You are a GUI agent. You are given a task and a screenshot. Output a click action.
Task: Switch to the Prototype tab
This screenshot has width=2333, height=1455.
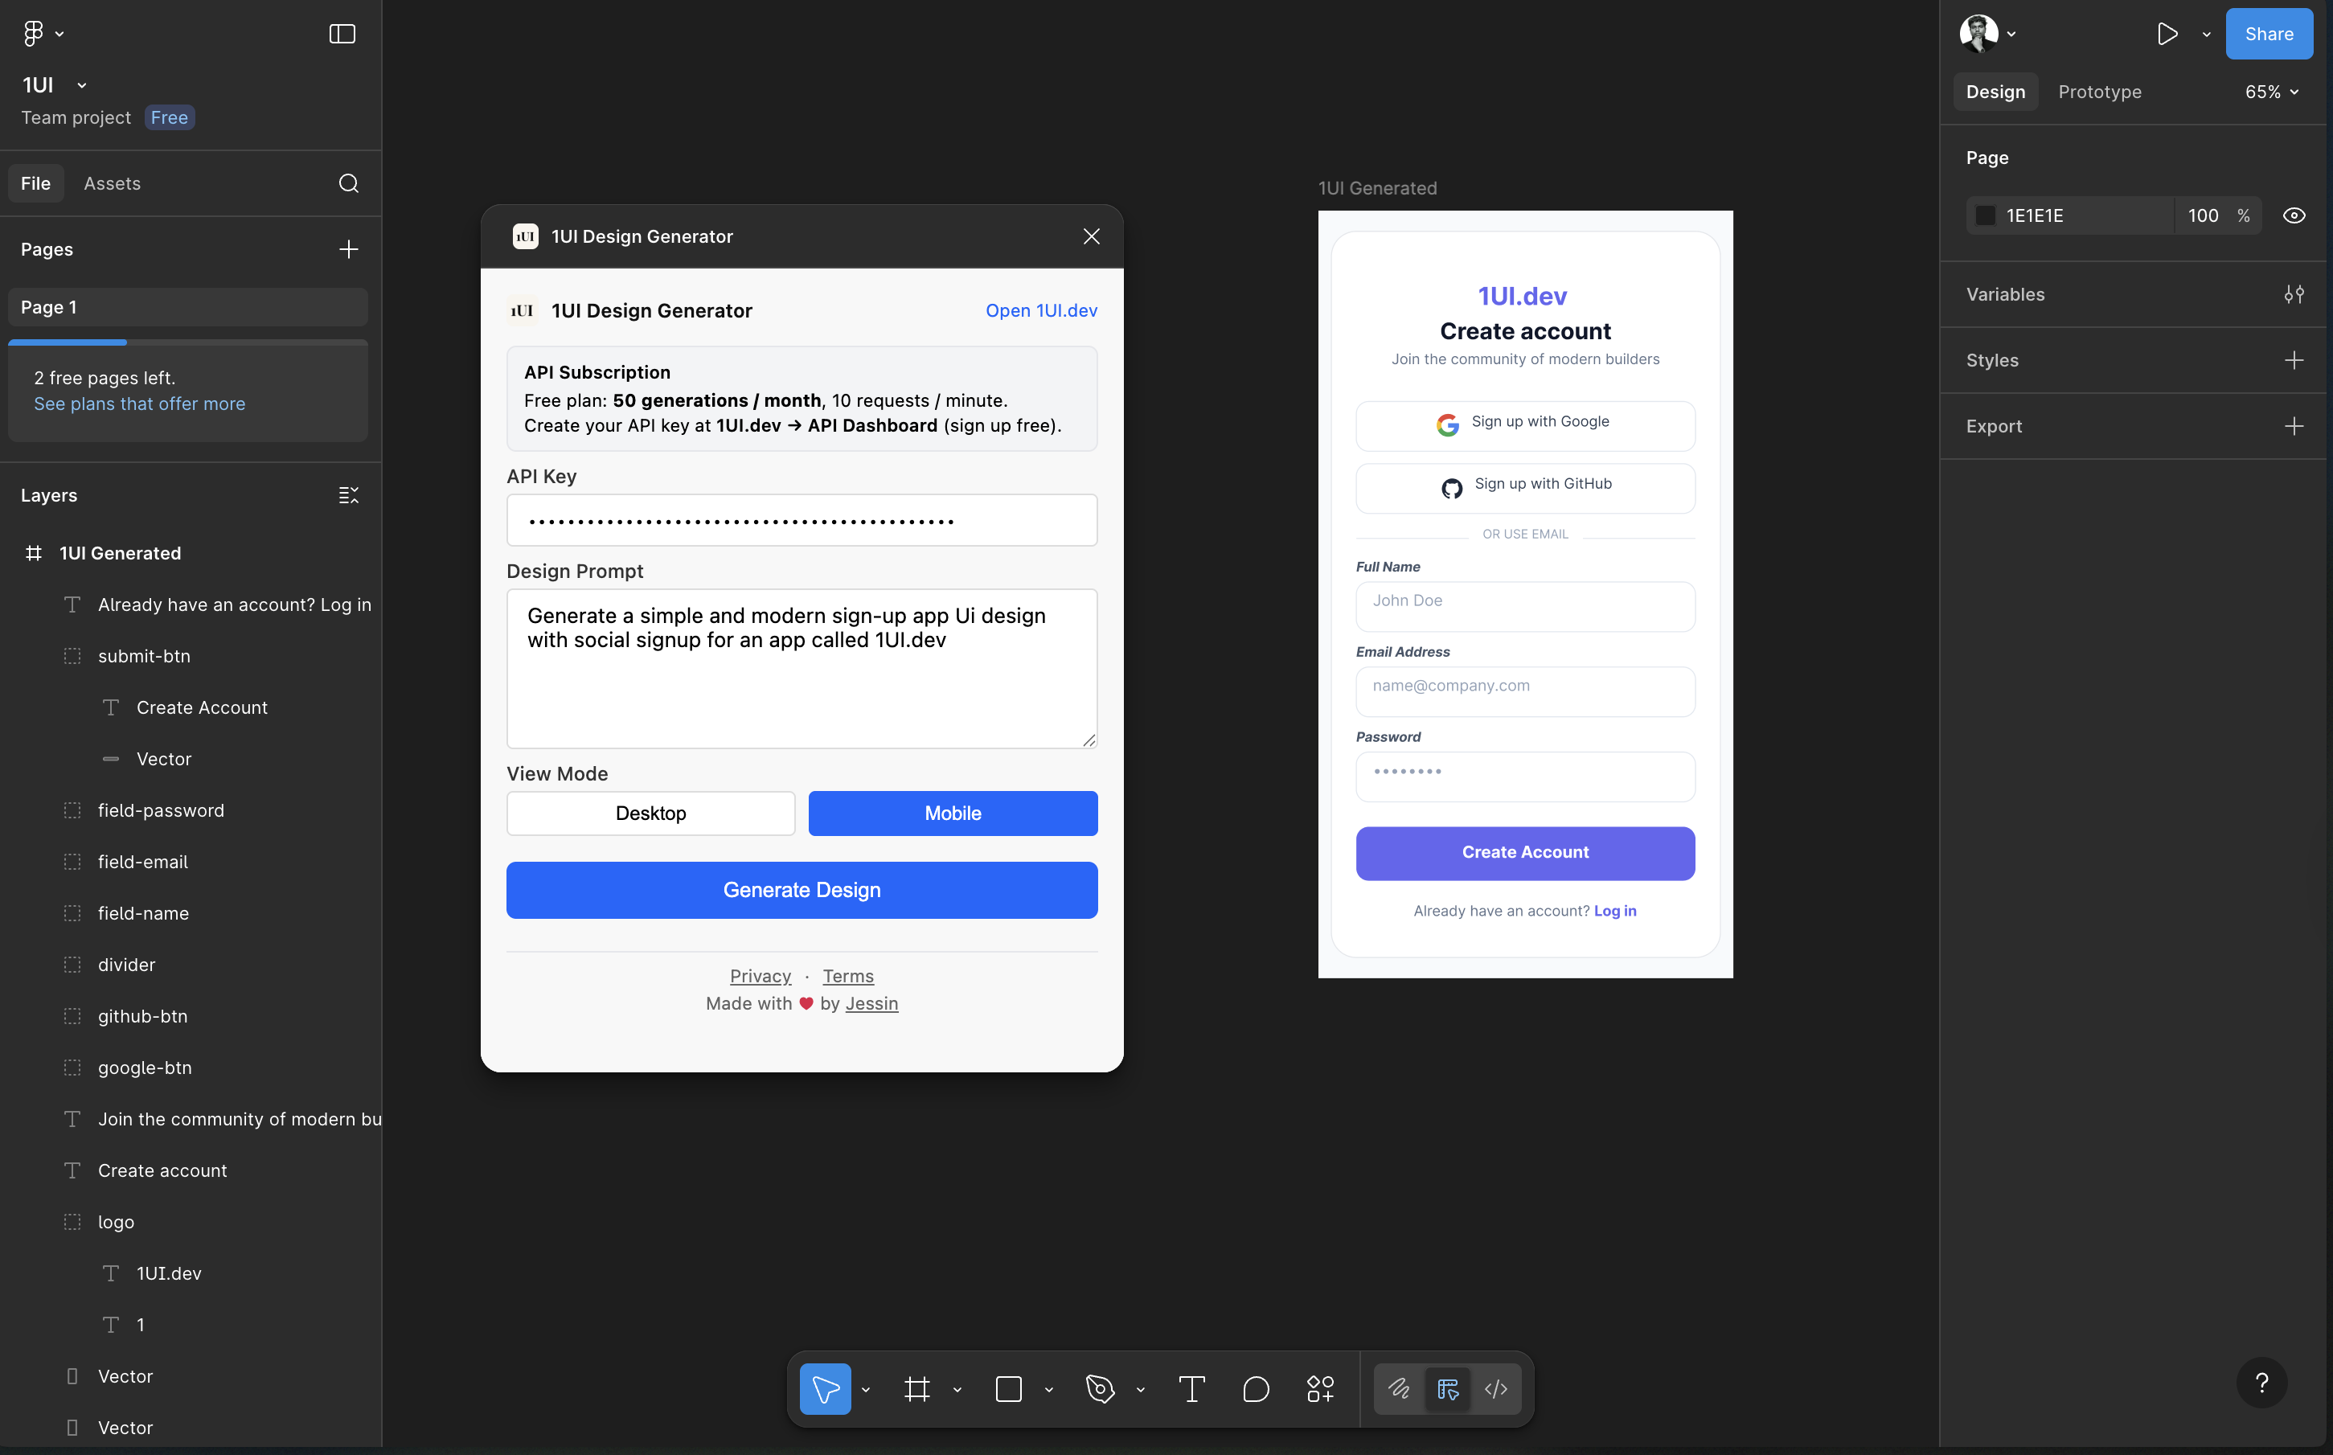2099,92
